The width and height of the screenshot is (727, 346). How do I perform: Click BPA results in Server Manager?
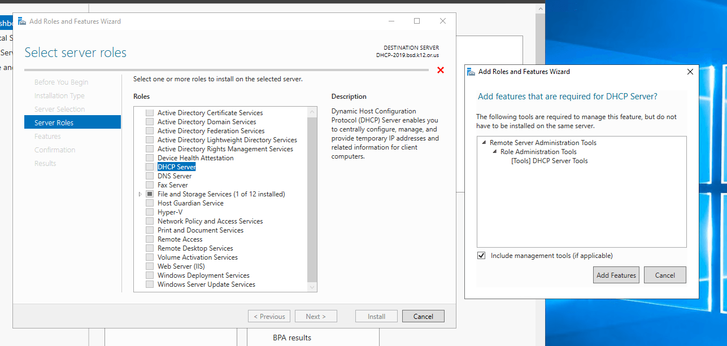click(292, 338)
